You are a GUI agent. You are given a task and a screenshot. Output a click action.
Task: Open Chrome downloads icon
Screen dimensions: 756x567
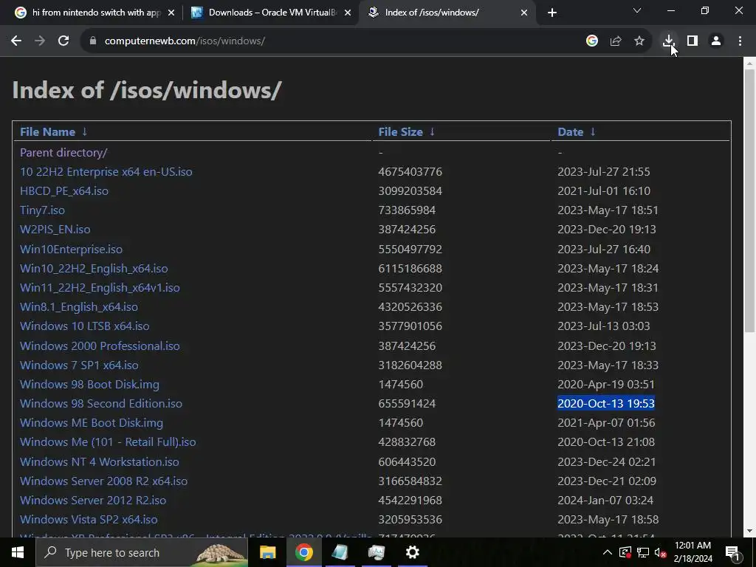pyautogui.click(x=668, y=41)
